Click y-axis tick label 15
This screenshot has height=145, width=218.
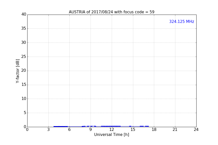click(24, 85)
